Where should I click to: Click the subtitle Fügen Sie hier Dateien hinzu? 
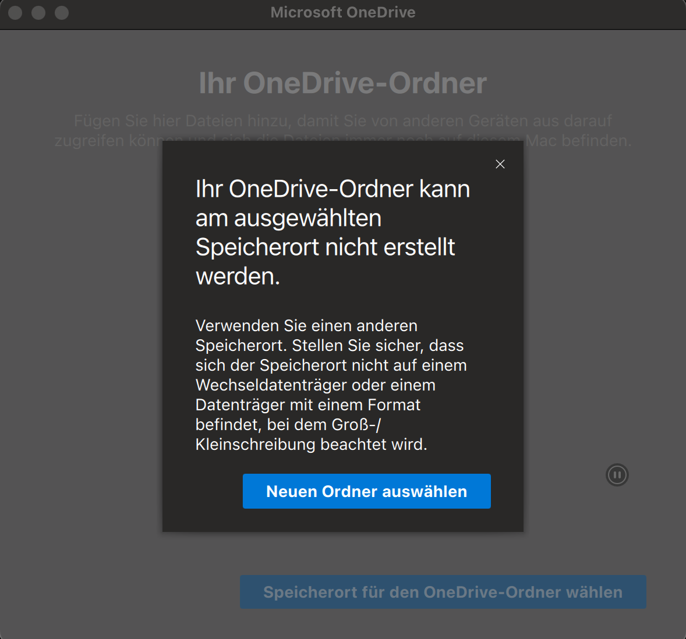coord(343,130)
